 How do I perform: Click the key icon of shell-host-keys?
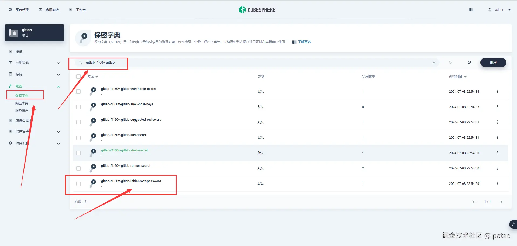click(x=93, y=106)
